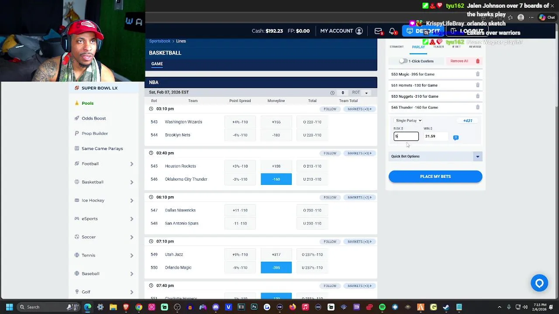Switch to the Straight bet tab

[x=397, y=47]
